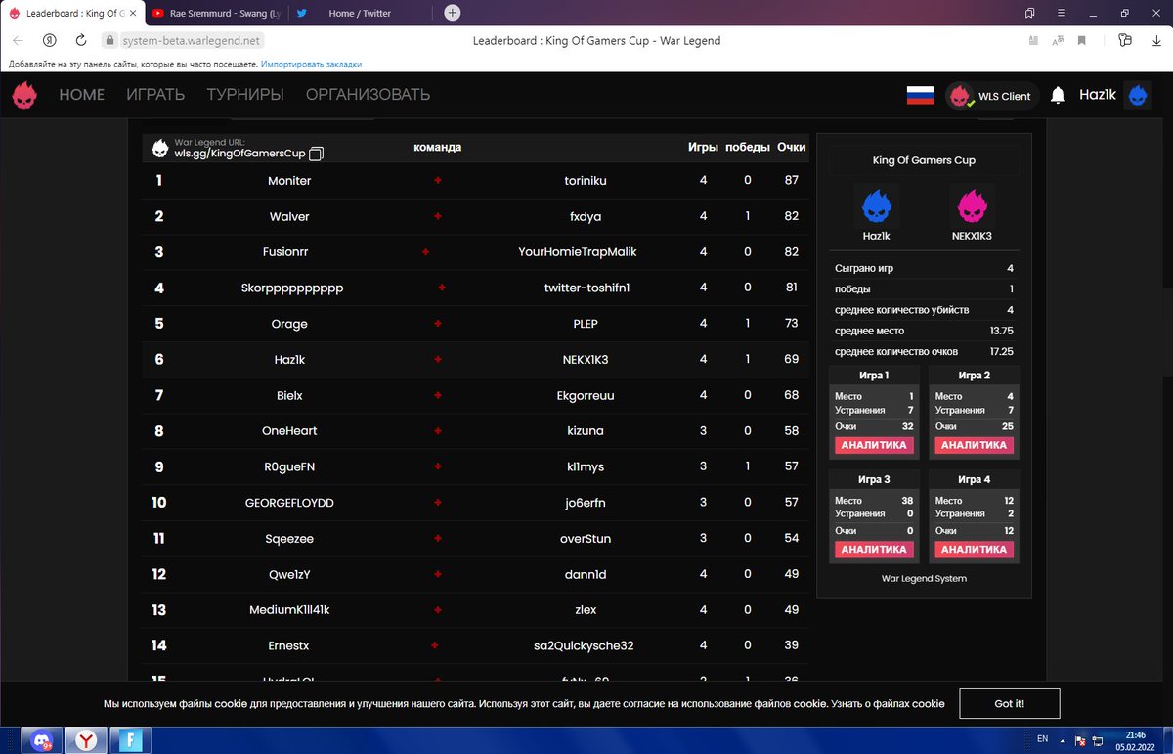
Task: Click the translate page icon
Action: coord(1058,41)
